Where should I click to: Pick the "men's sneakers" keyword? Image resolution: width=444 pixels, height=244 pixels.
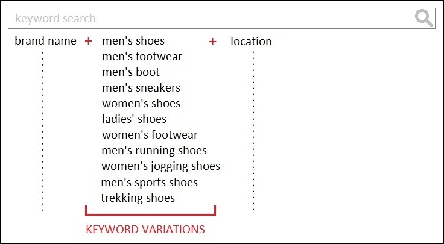(141, 88)
